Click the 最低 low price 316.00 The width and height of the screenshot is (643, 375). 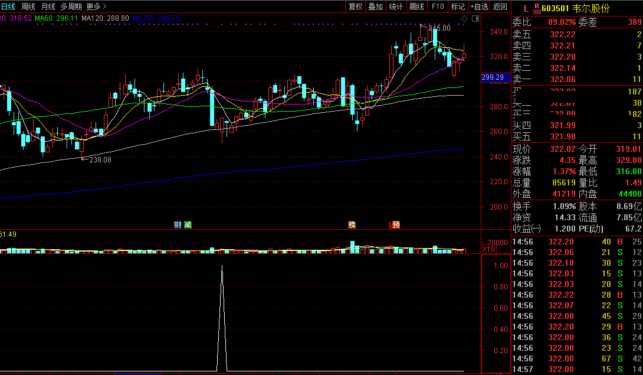click(x=629, y=171)
